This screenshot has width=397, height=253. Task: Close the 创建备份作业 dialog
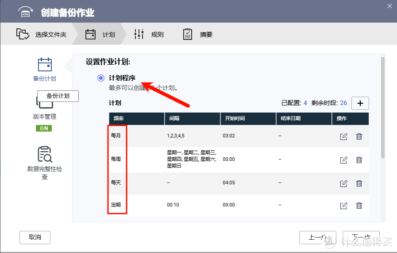pos(389,6)
